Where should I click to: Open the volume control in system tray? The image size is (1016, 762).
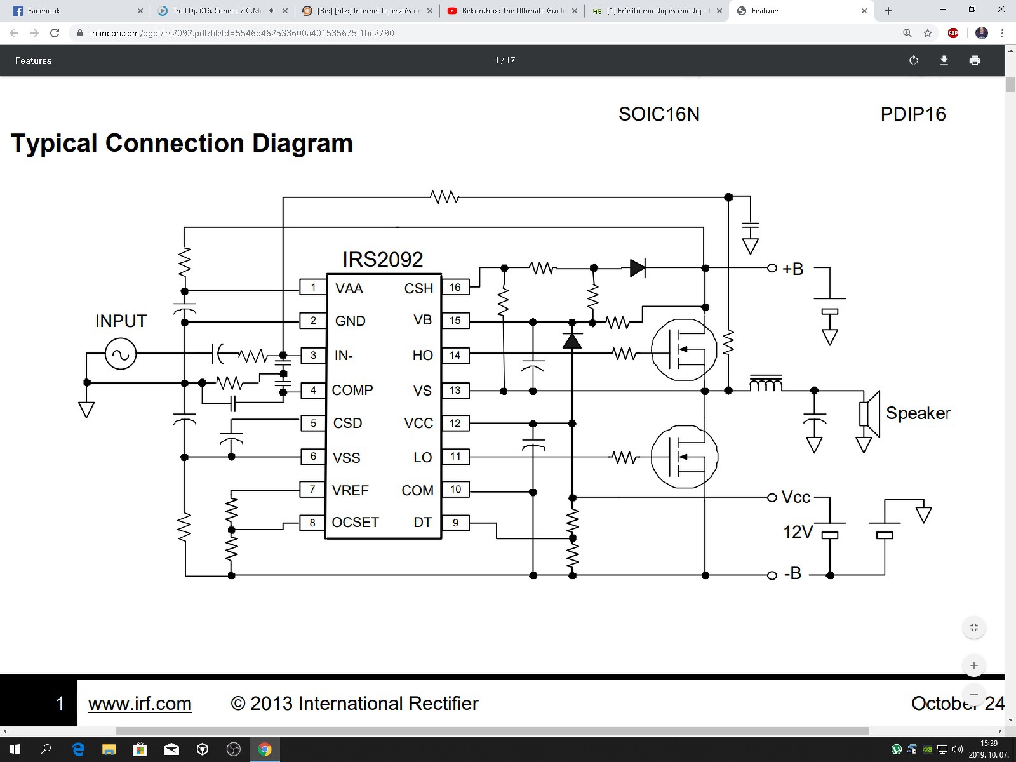(958, 749)
